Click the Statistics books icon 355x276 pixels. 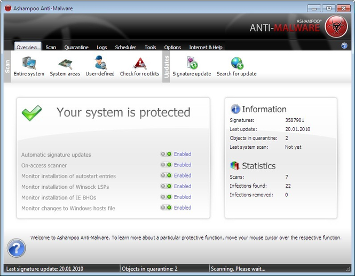[235, 166]
